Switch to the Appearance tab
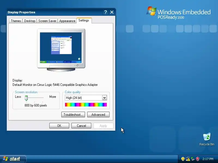 67,21
